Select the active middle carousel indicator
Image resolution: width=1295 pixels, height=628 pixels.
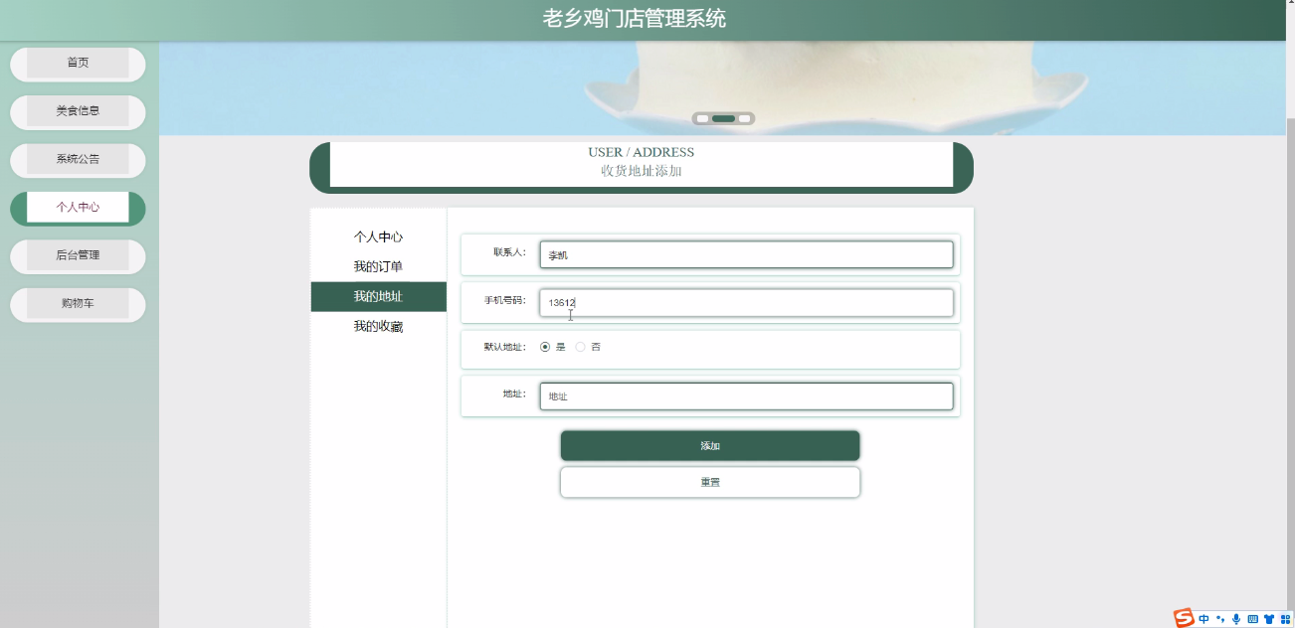coord(723,119)
